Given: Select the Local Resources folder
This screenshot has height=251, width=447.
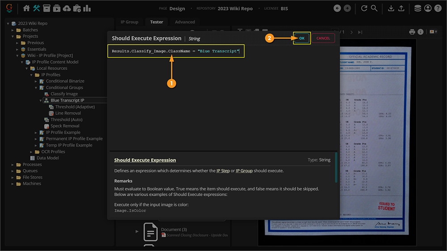Looking at the screenshot, I should point(51,68).
